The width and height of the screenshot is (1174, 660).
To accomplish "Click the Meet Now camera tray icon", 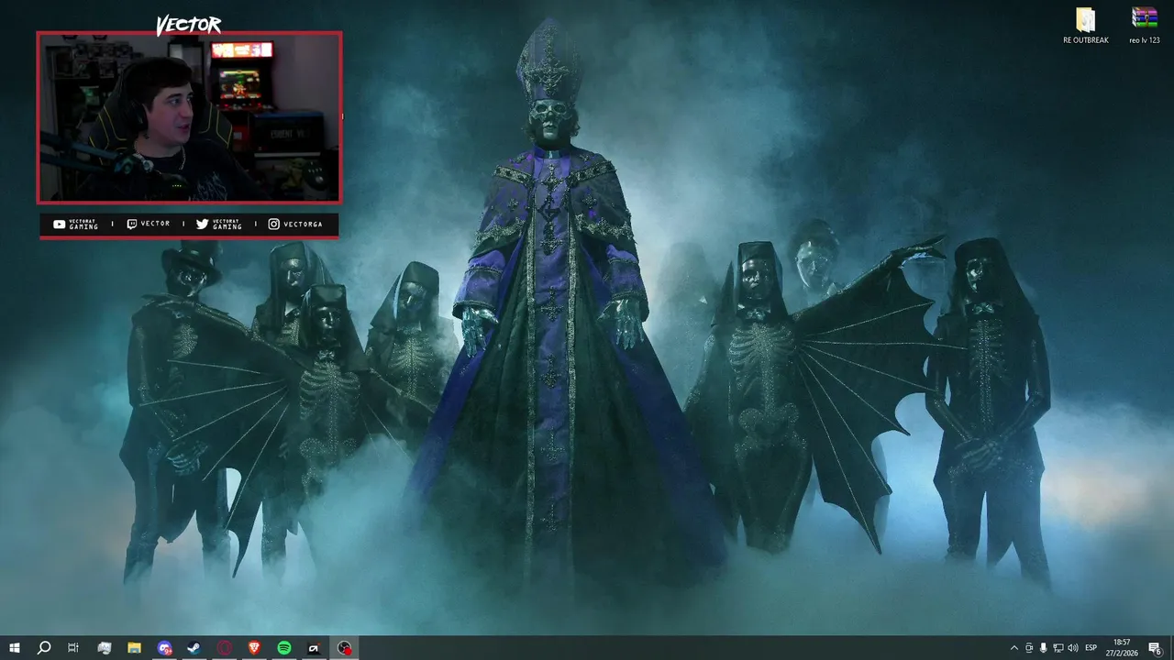I will pos(1029,648).
